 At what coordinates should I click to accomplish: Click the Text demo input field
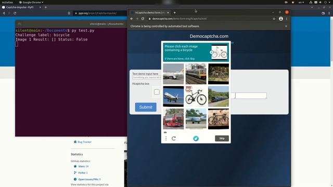tap(147, 77)
